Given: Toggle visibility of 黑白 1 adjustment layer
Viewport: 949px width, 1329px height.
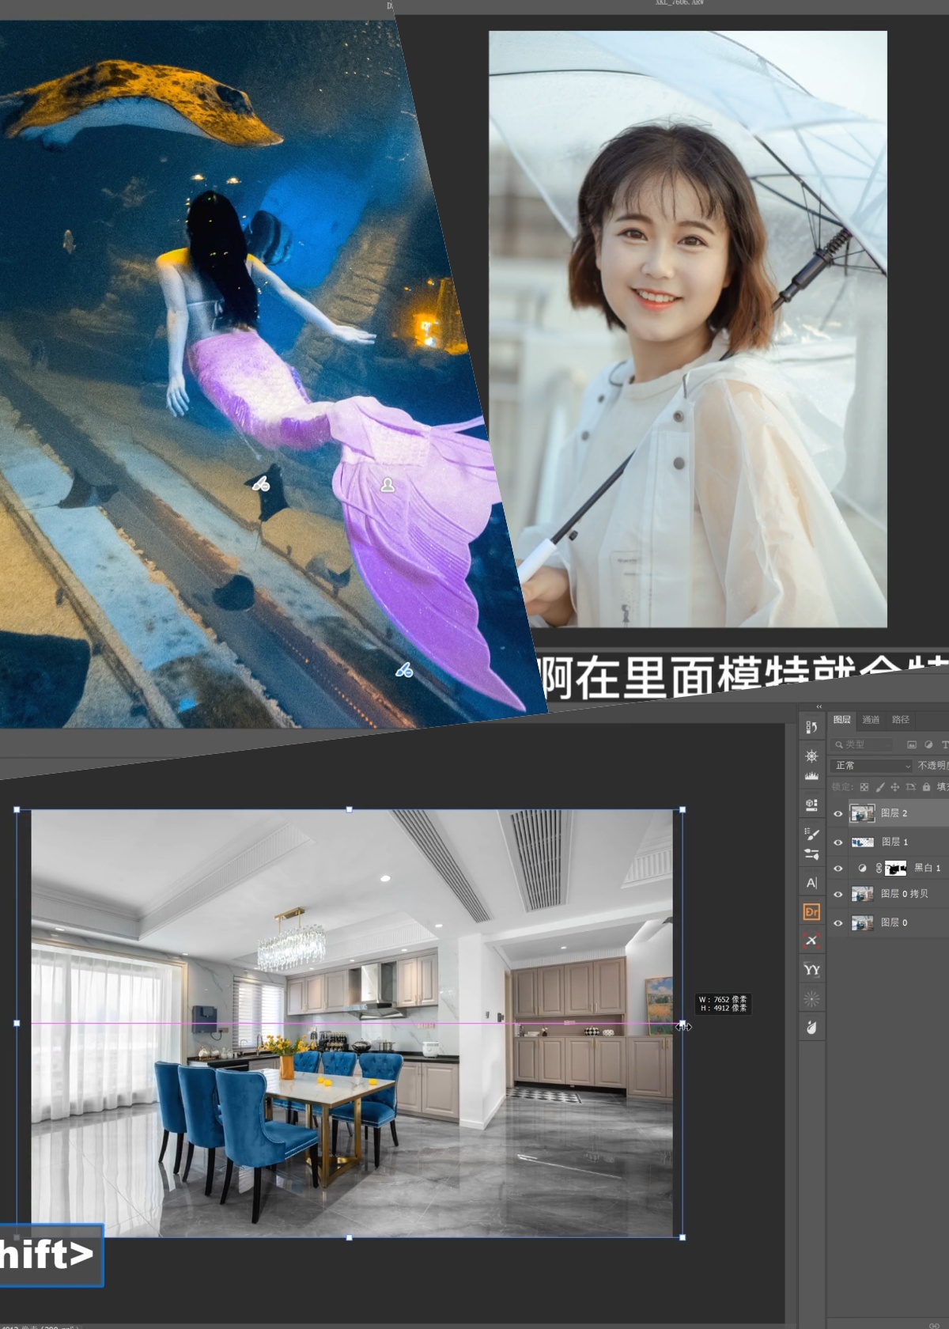Looking at the screenshot, I should click(838, 868).
